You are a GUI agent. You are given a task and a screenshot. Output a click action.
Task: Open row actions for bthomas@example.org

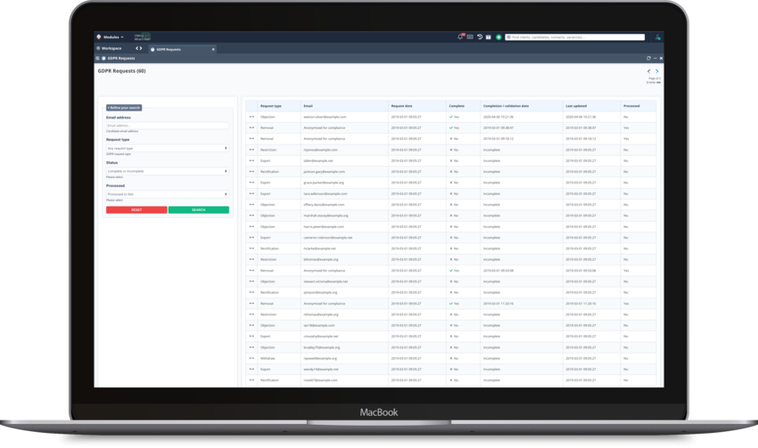[251, 259]
